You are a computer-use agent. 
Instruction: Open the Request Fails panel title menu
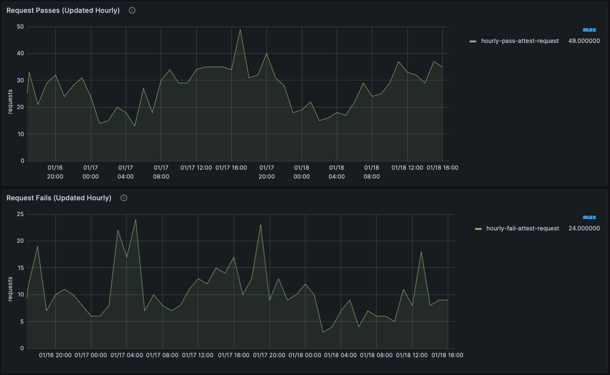pos(59,198)
